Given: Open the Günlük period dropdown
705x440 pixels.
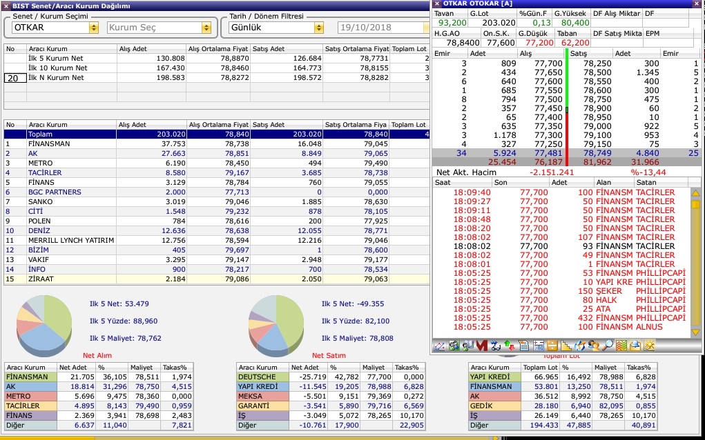Looking at the screenshot, I should (x=319, y=28).
